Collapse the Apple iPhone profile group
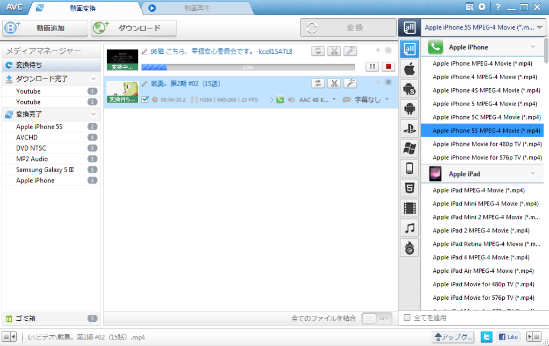 [x=532, y=47]
